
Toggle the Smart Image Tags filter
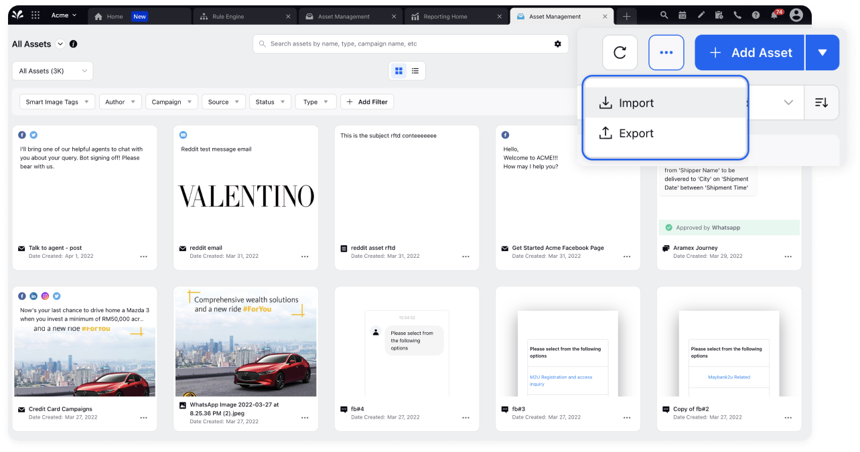click(57, 102)
